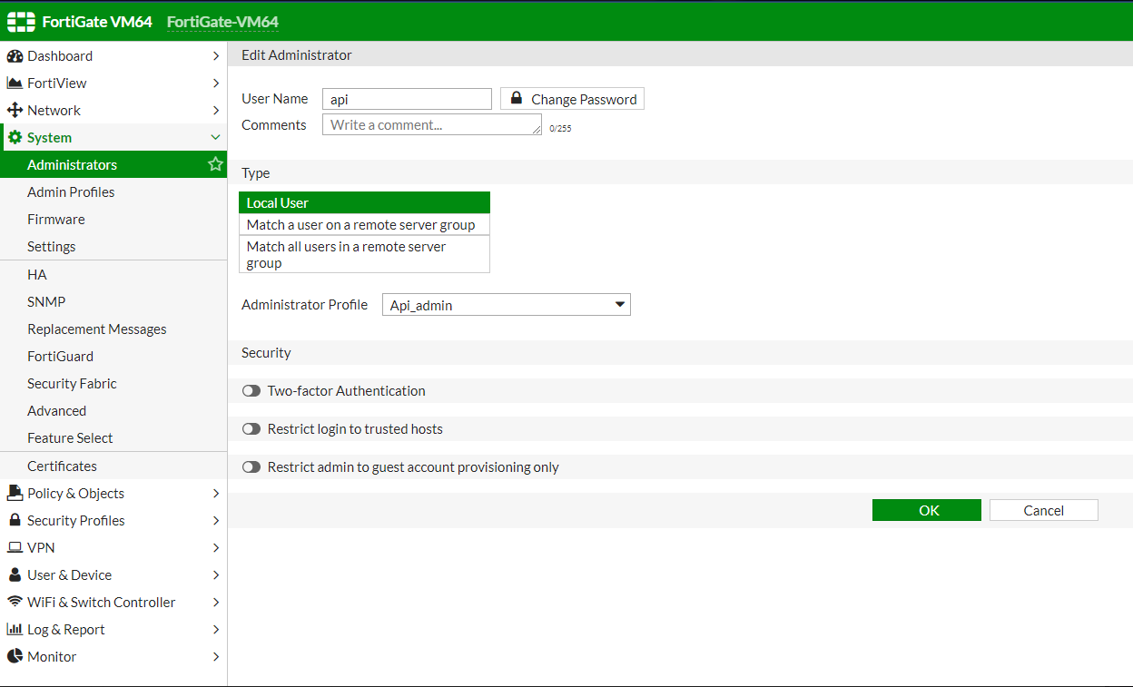Click the FortiGate logo icon
The width and height of the screenshot is (1133, 687).
pos(21,22)
